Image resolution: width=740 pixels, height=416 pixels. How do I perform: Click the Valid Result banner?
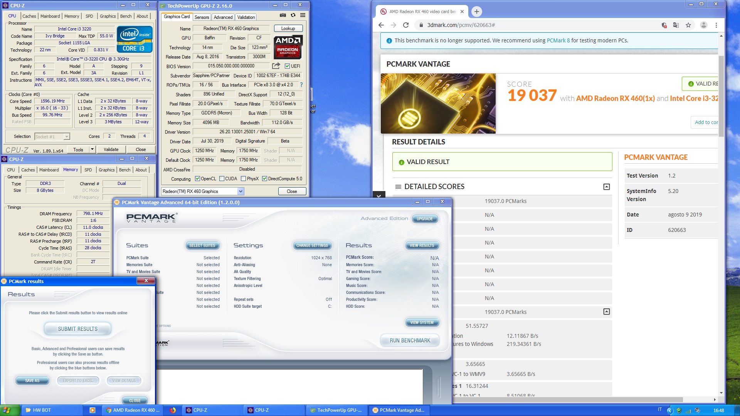[x=502, y=162]
